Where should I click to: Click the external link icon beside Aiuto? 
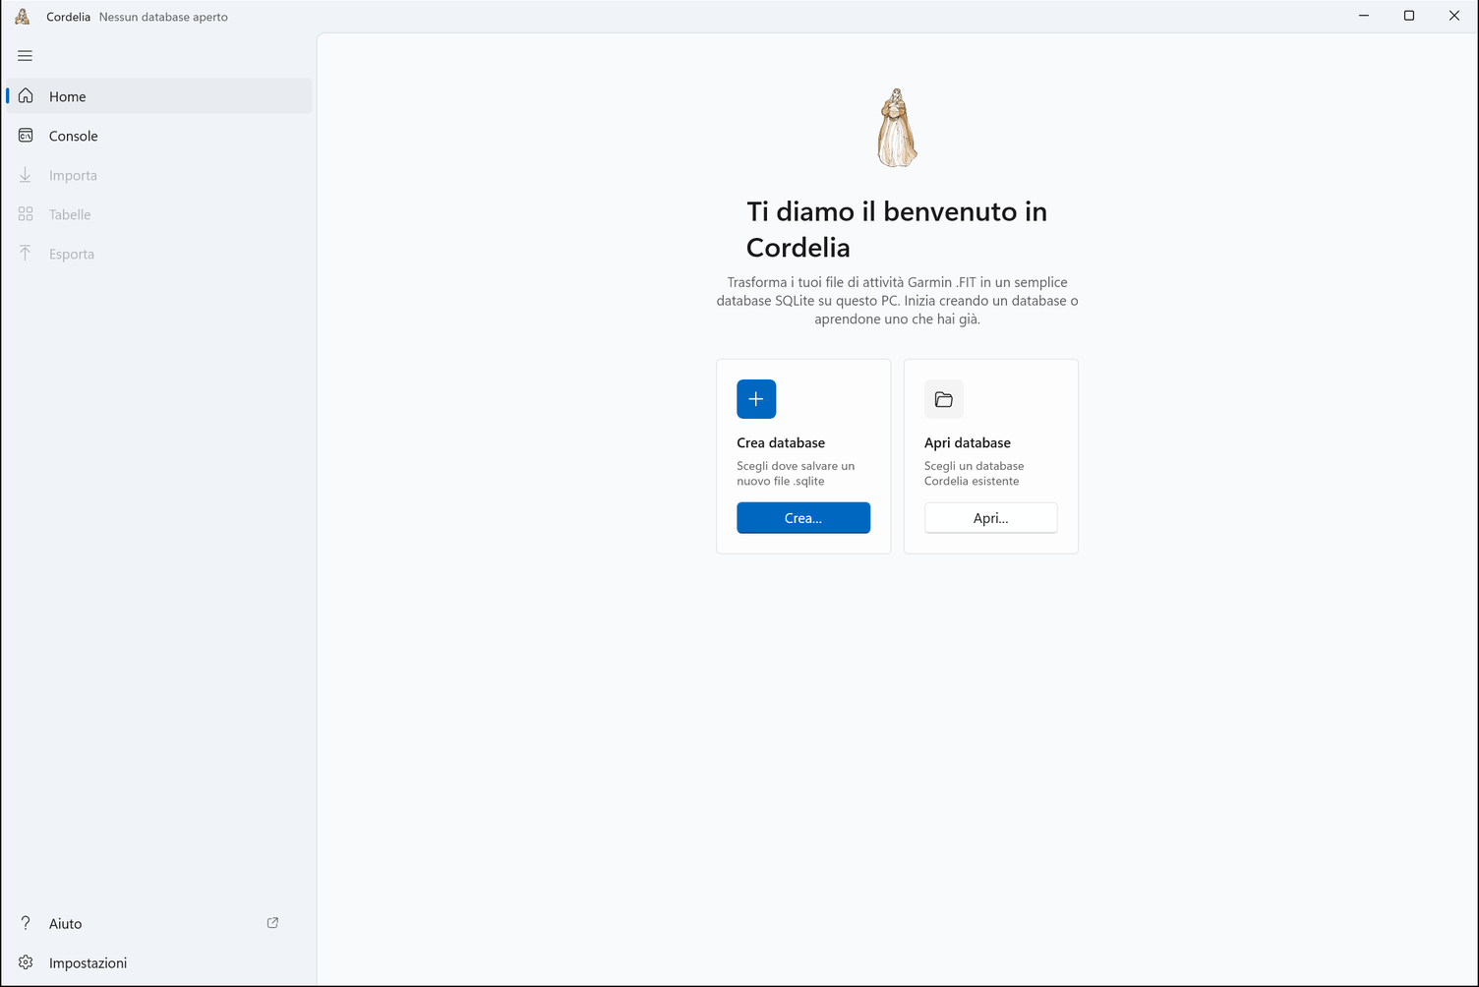[x=272, y=923]
